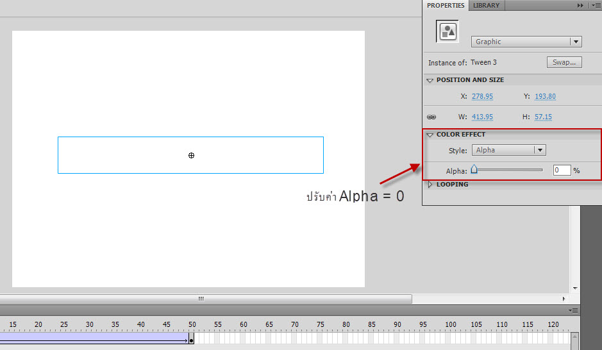
Task: Collapse the Color Effect section
Action: point(430,135)
